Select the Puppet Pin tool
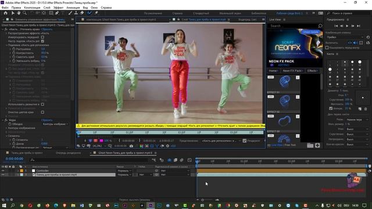The height and width of the screenshot is (209, 372). [96, 13]
